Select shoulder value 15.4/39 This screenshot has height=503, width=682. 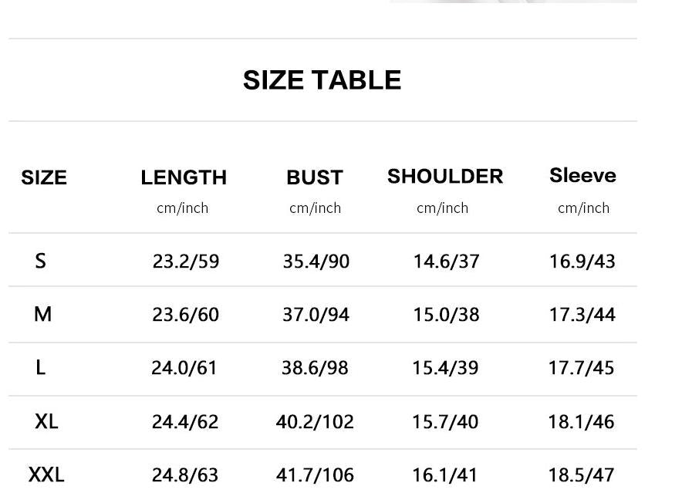445,368
